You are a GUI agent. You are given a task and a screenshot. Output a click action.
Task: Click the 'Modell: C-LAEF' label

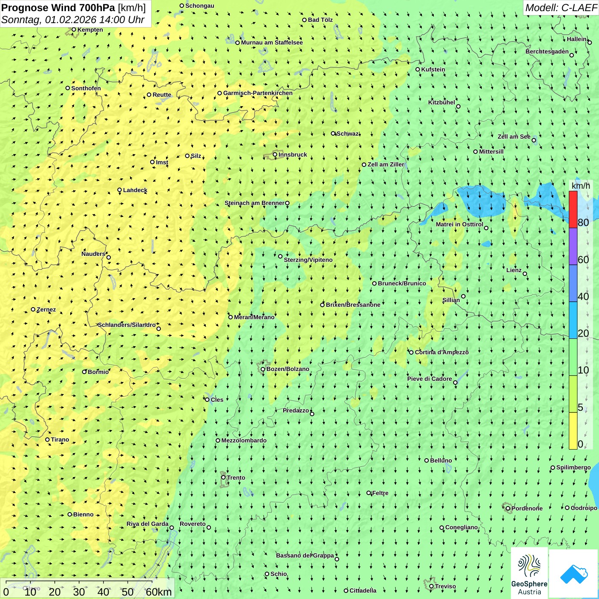561,8
